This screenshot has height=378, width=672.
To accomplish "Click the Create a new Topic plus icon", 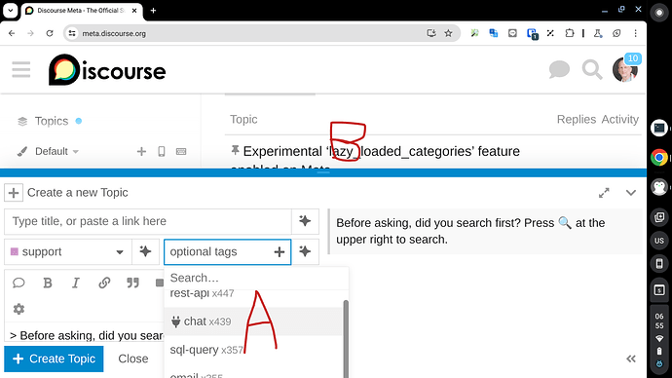I will [x=14, y=193].
